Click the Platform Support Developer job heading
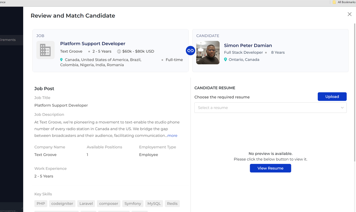Image resolution: width=356 pixels, height=212 pixels. click(93, 44)
